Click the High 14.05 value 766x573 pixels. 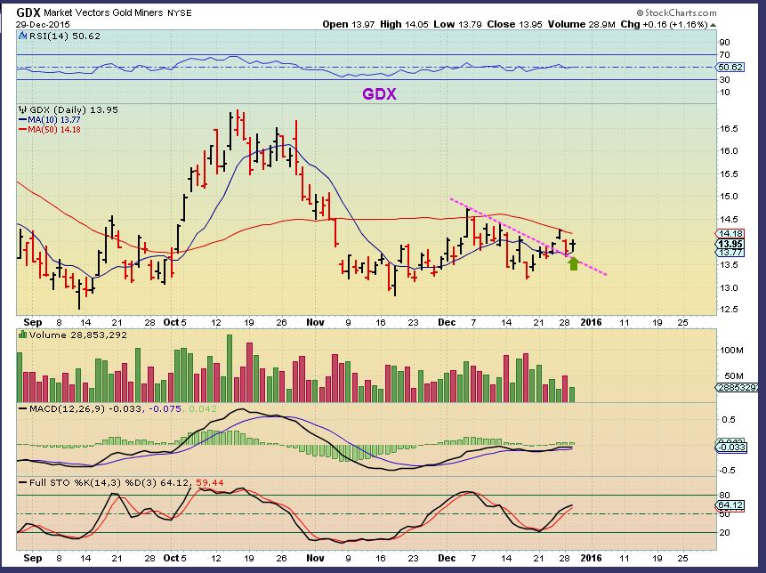(x=405, y=24)
